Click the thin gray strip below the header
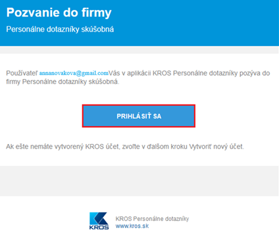Screen dimensions: 279x240 139,50
